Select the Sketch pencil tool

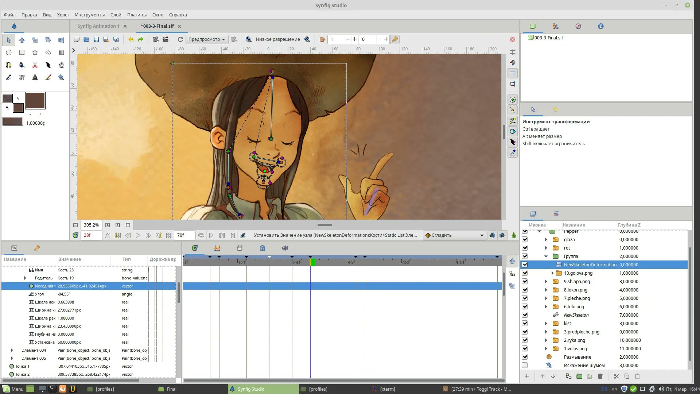point(48,77)
